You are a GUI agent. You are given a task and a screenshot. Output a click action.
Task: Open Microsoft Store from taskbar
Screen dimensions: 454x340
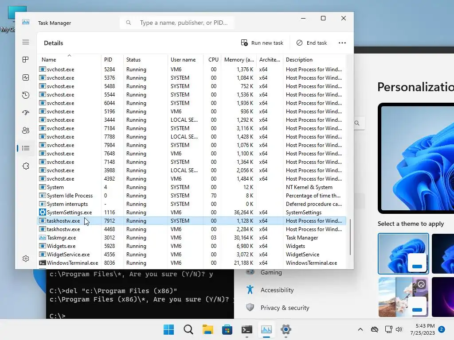(227, 329)
